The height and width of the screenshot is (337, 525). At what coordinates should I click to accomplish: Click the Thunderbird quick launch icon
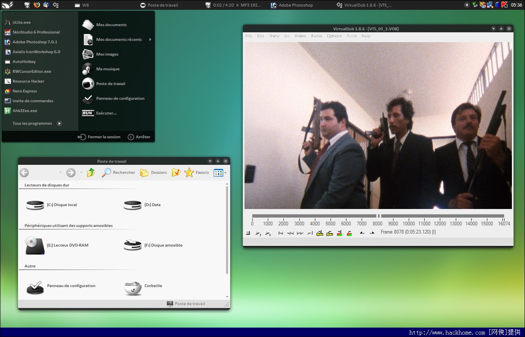pos(46,5)
